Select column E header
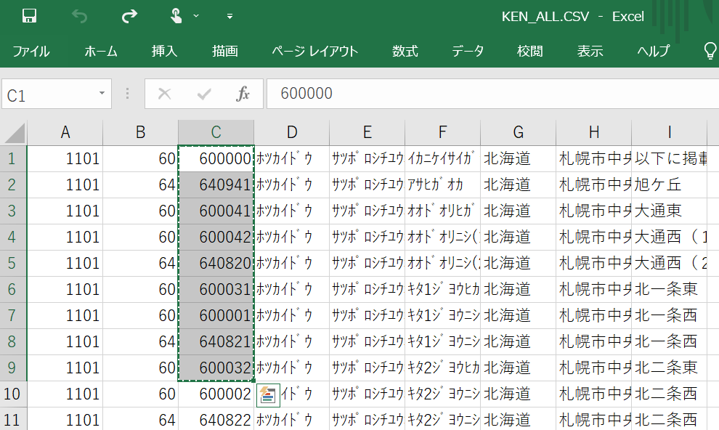The width and height of the screenshot is (719, 430). coord(367,132)
